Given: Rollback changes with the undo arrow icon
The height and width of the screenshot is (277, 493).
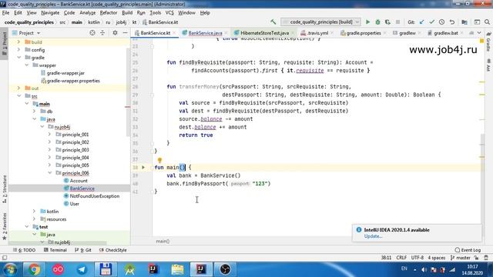Looking at the screenshot, I should pyautogui.click(x=452, y=22).
